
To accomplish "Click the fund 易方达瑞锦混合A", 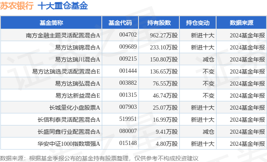I will coord(78,47).
